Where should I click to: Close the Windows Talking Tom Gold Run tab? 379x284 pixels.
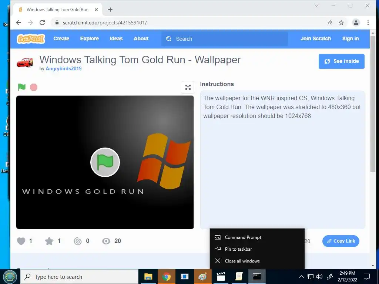pyautogui.click(x=96, y=10)
